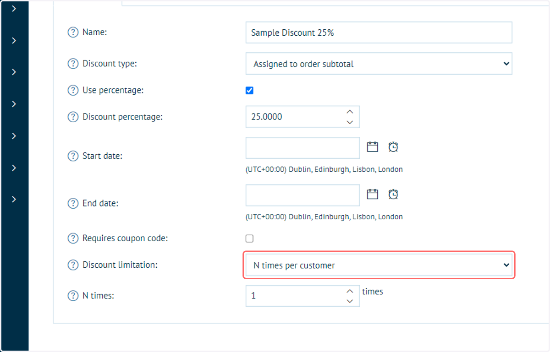Expand the seventh sidebar menu chevron
Screen dimensions: 550x352
click(x=14, y=199)
